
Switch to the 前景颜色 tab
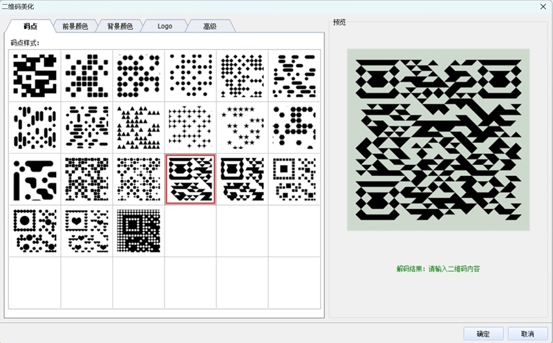[x=75, y=26]
